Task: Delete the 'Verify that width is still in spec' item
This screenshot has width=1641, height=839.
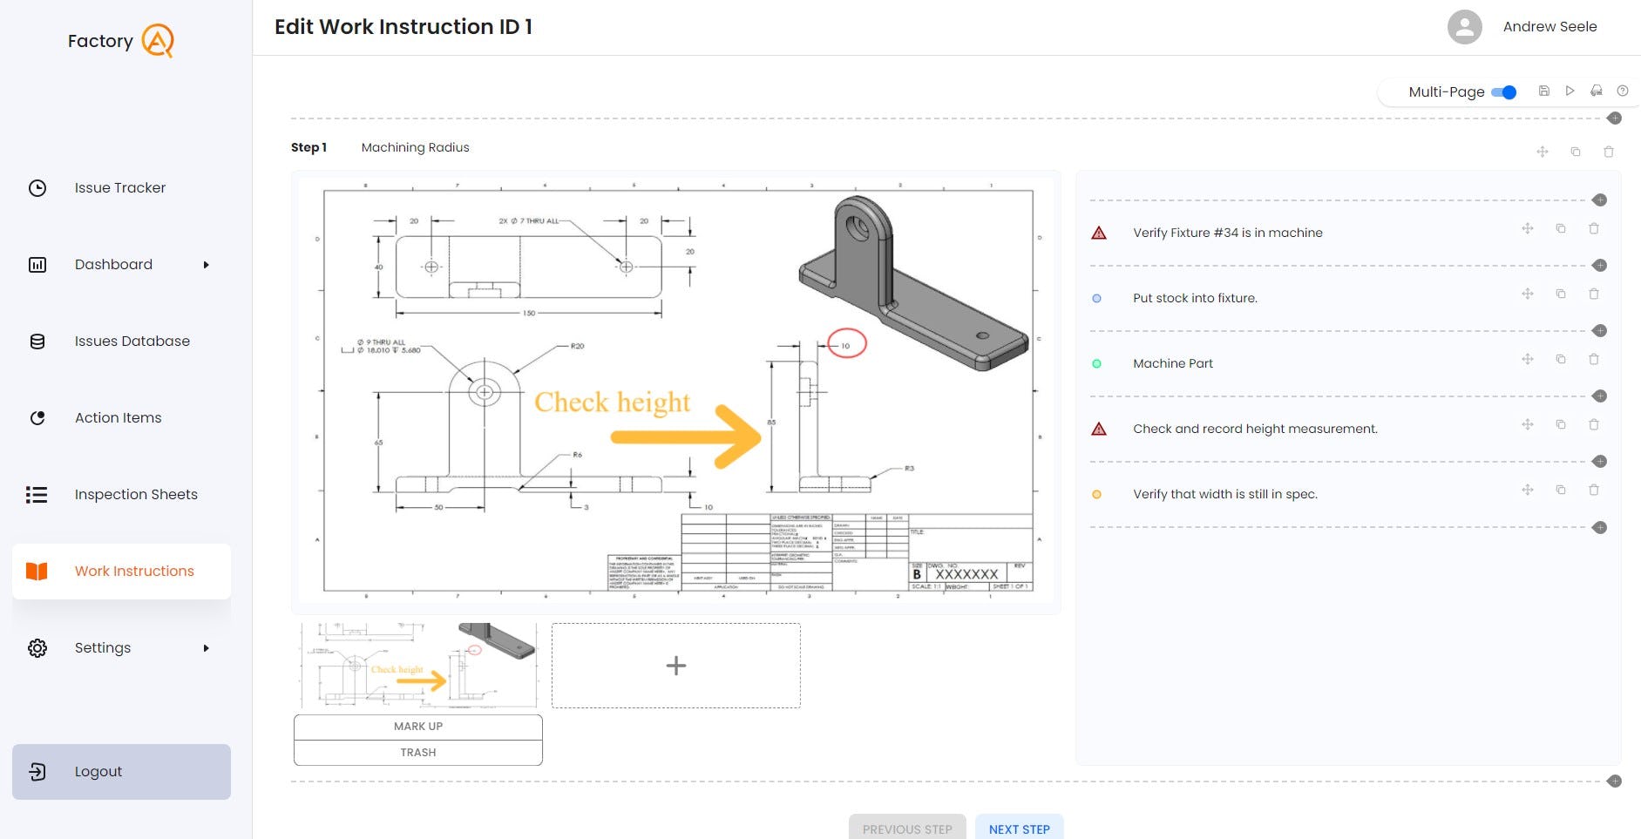Action: click(1594, 490)
